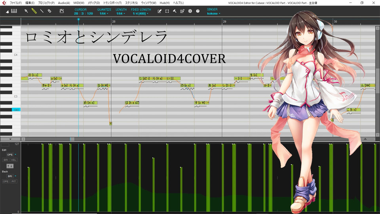Open the ウィンドウ(W) menu
The image size is (380, 214).
[148, 3]
